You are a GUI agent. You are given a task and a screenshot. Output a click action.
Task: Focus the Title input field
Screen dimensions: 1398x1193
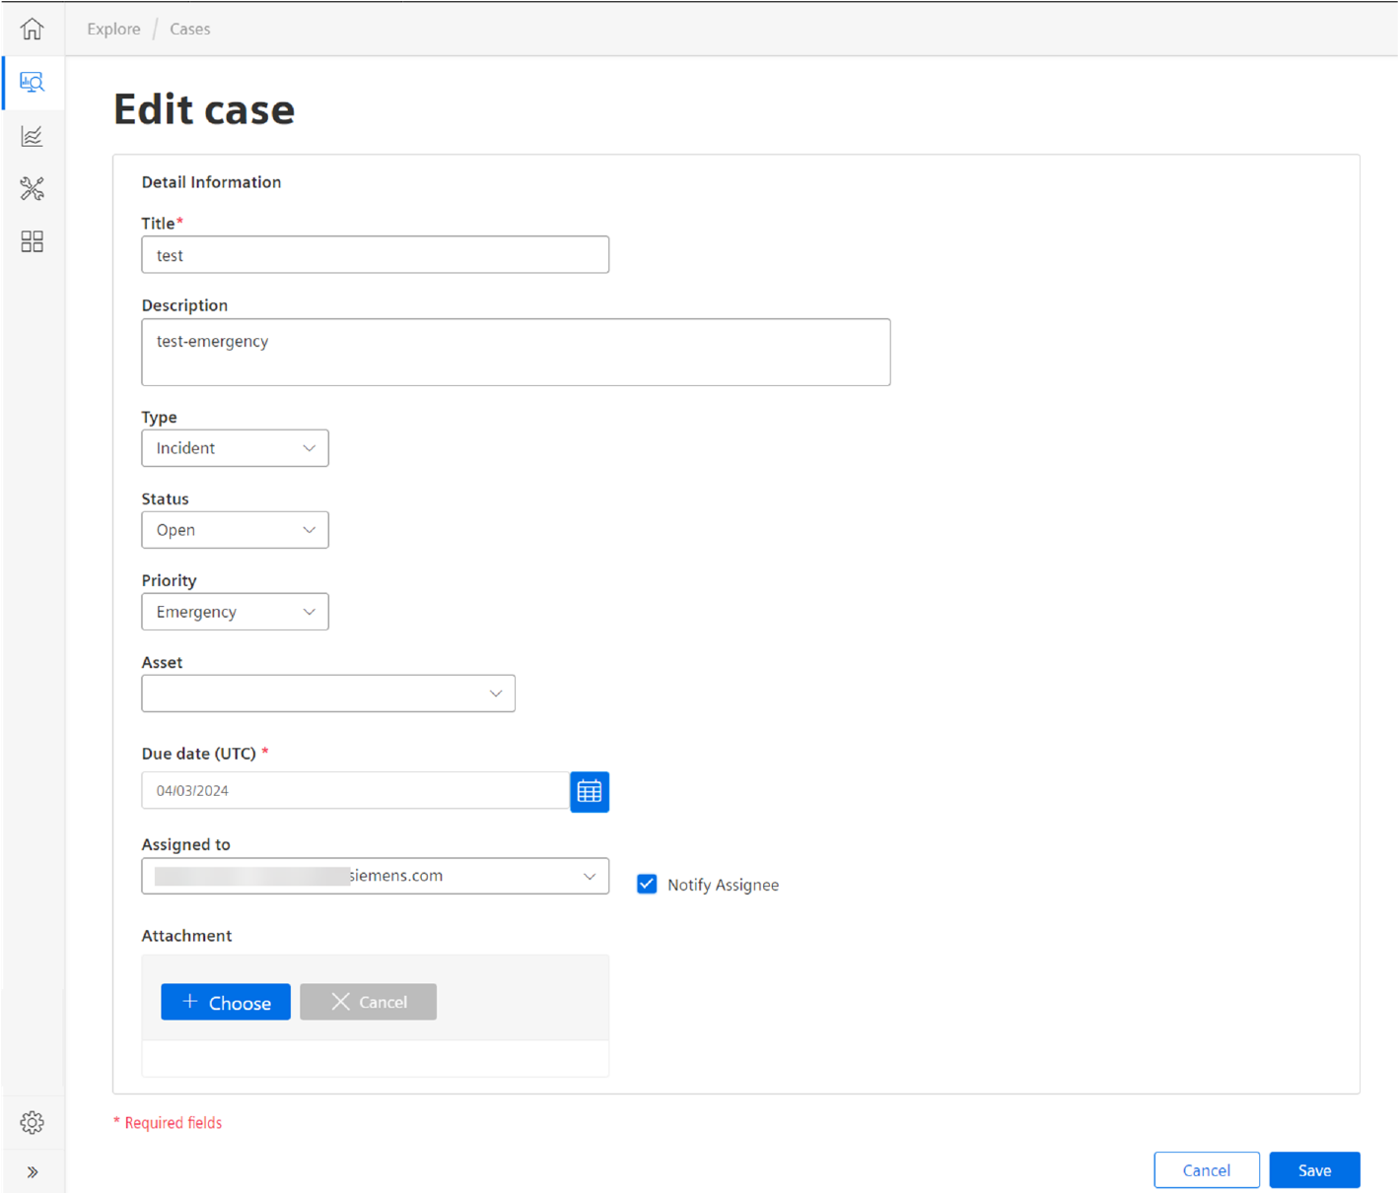point(375,255)
